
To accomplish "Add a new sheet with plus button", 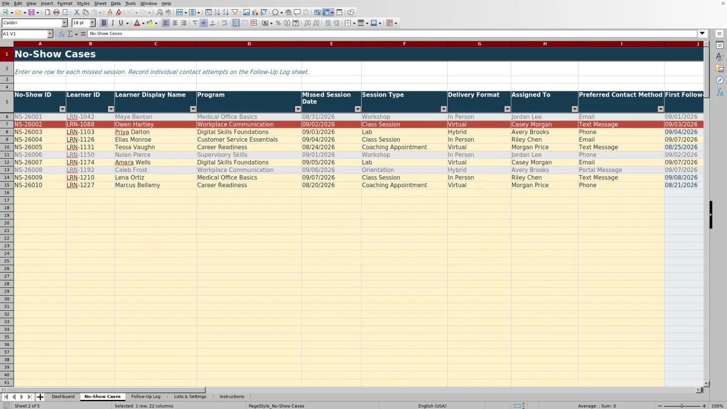I will [41, 397].
